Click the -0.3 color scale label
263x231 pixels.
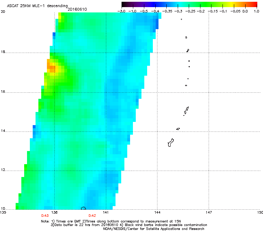tap(178, 11)
